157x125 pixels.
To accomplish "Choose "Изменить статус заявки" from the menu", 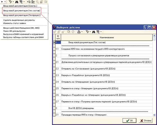I will (x=15, y=23).
